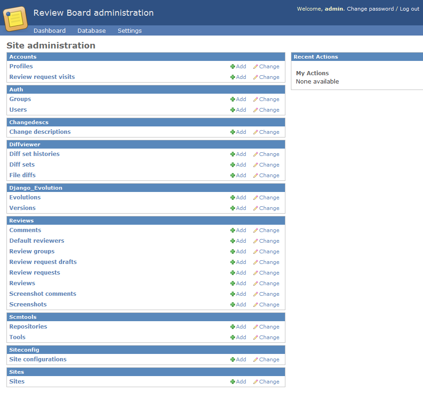
Task: Open the Groups model link
Action: (20, 99)
